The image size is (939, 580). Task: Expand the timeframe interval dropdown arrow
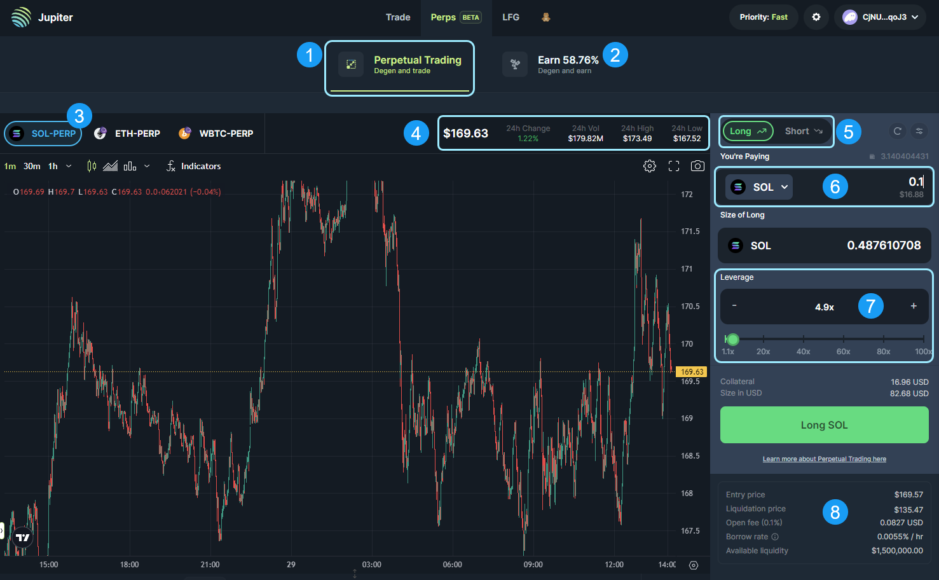coord(69,166)
